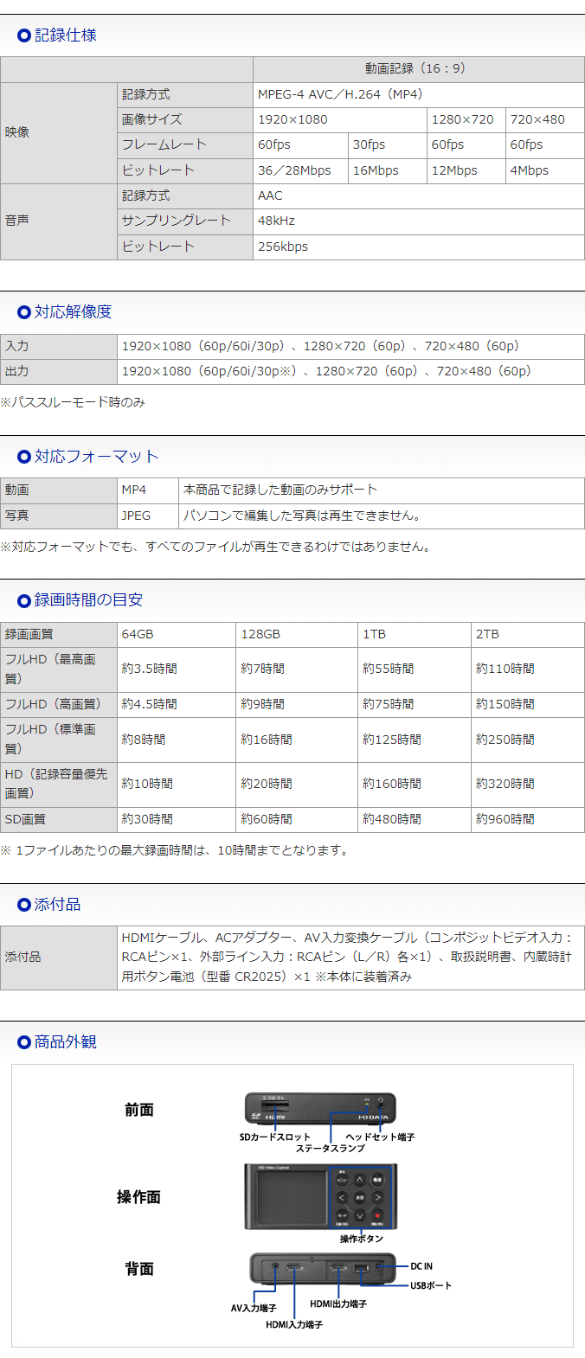Click the SDカードスロット label
The image size is (585, 1358).
coord(274,1137)
